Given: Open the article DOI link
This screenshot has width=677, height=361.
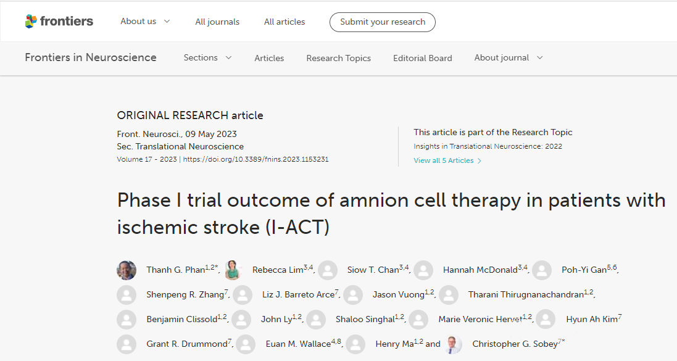Looking at the screenshot, I should tap(255, 159).
